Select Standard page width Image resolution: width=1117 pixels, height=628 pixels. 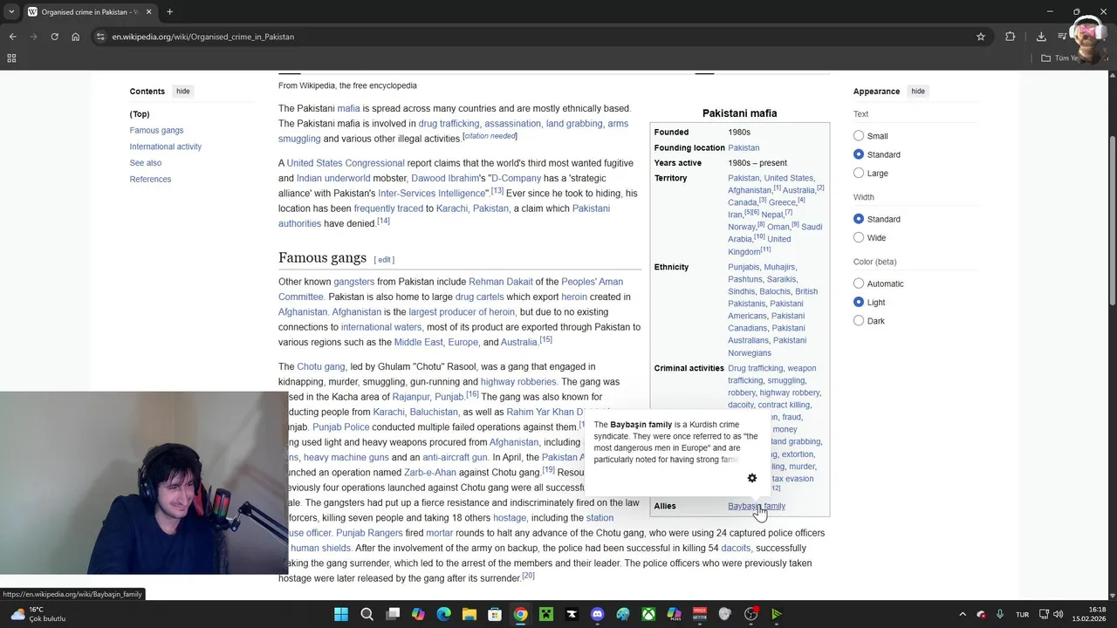coord(859,219)
